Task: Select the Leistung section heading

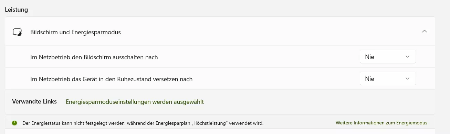Action: (x=16, y=10)
